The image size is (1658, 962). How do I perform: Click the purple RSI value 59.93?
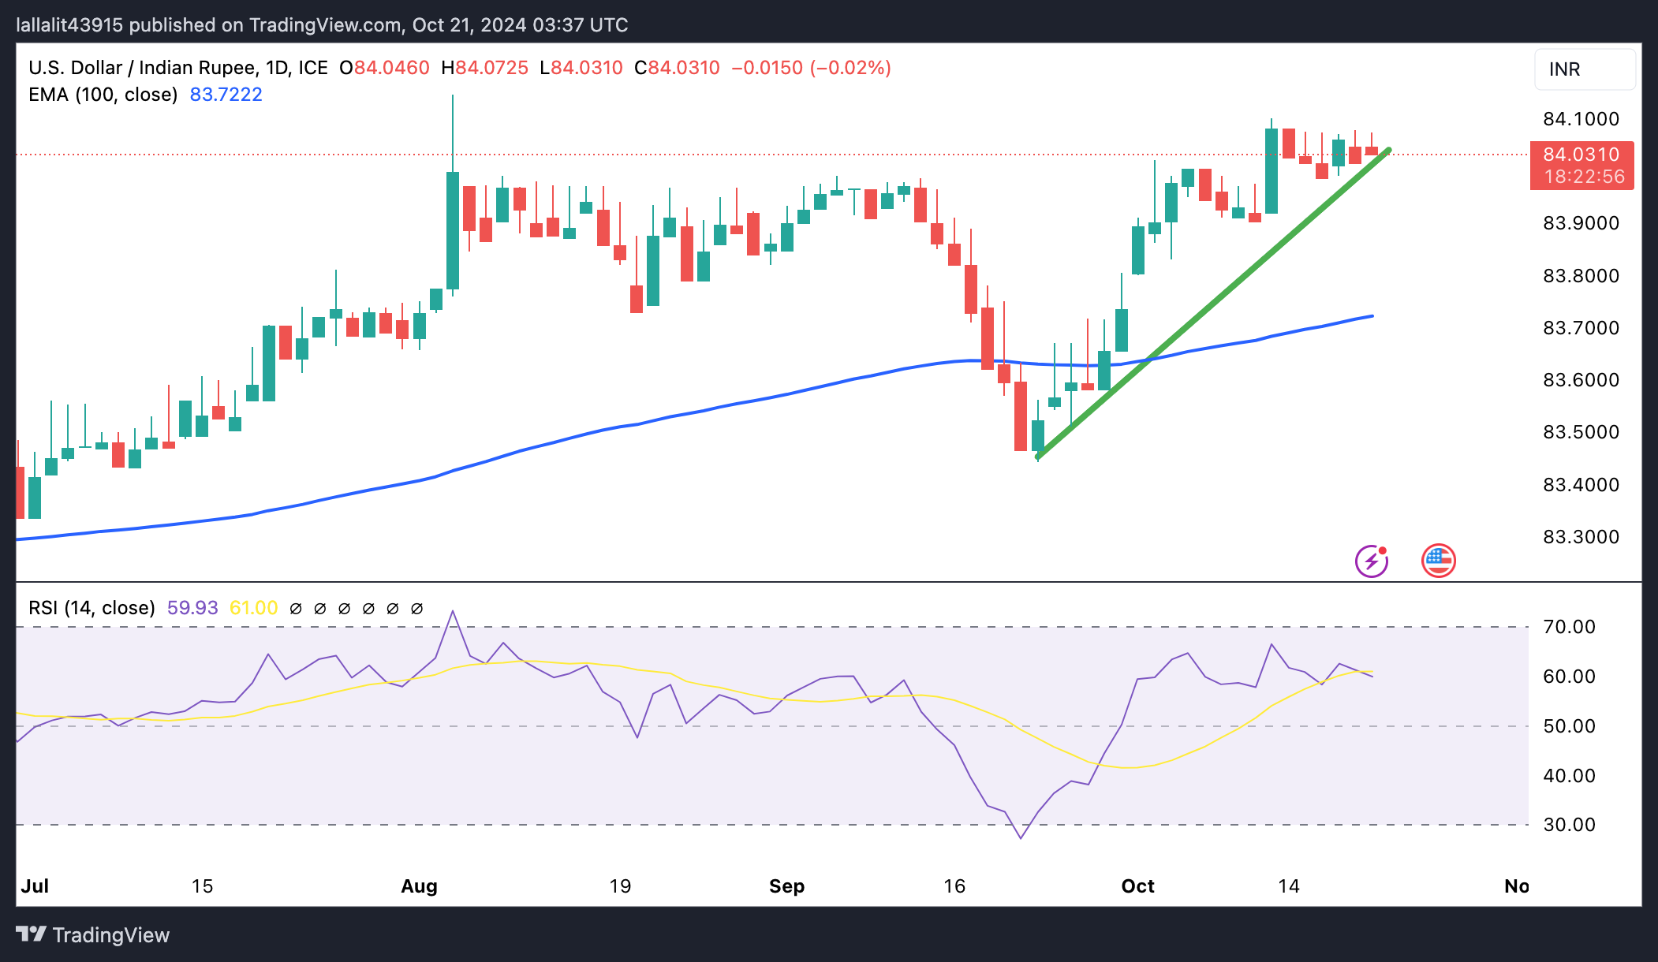pos(192,608)
